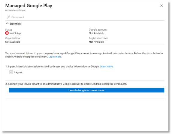
Task: Select the Not Setup status text
Action: coord(15,33)
